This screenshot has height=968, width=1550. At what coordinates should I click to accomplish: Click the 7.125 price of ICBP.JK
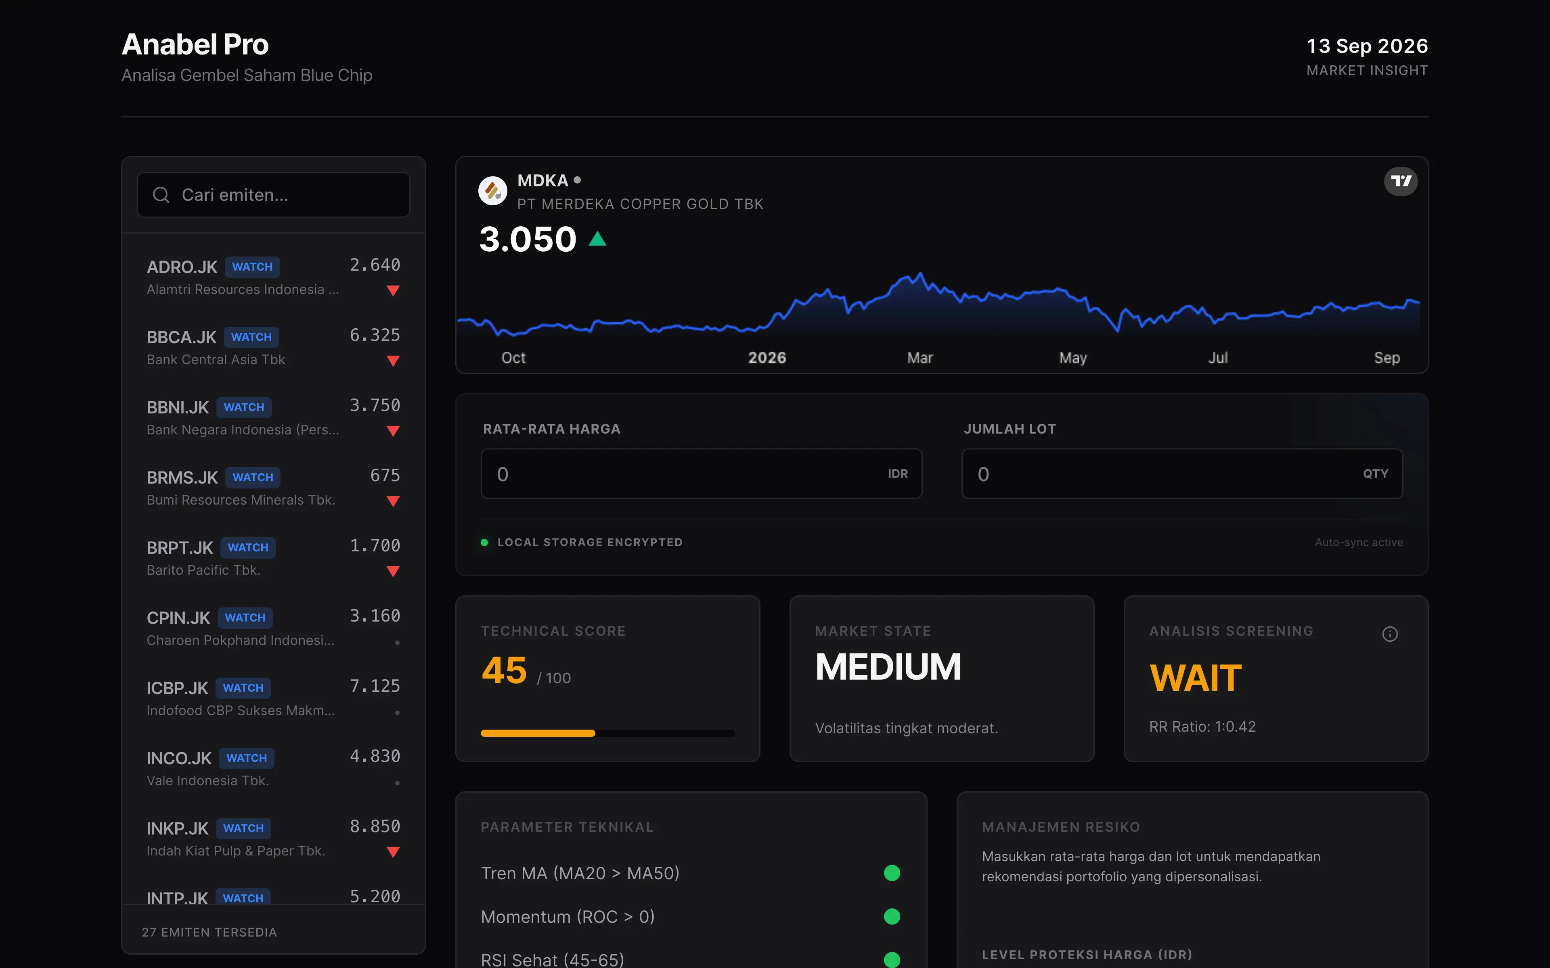[375, 686]
